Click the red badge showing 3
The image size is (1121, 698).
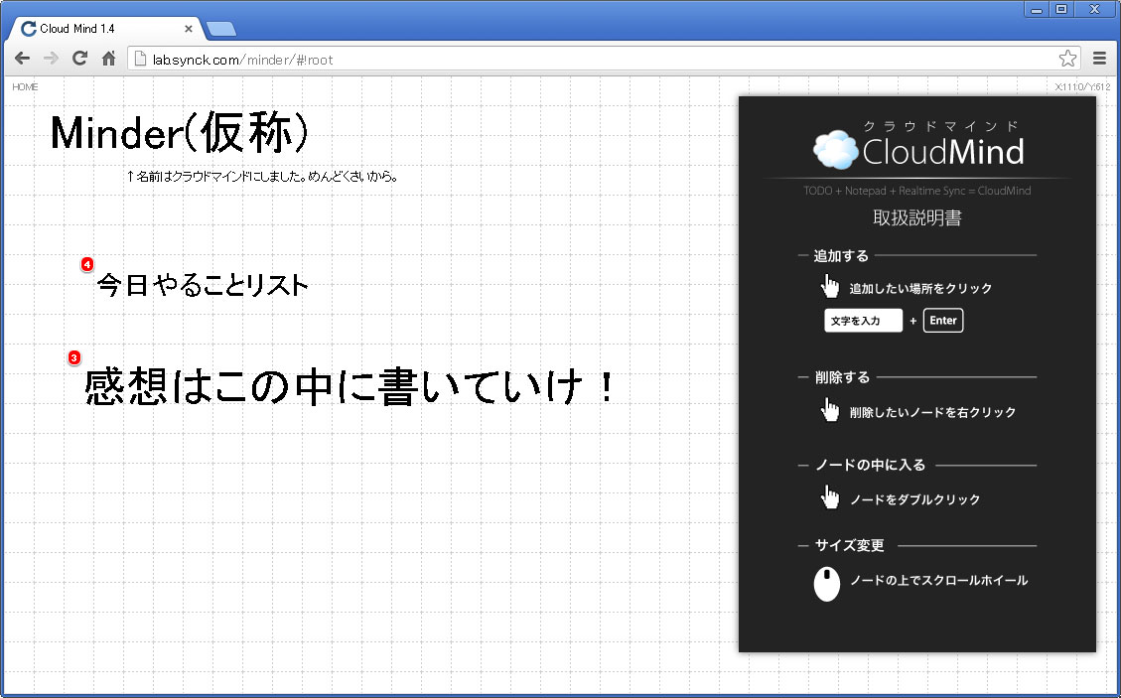click(x=74, y=357)
